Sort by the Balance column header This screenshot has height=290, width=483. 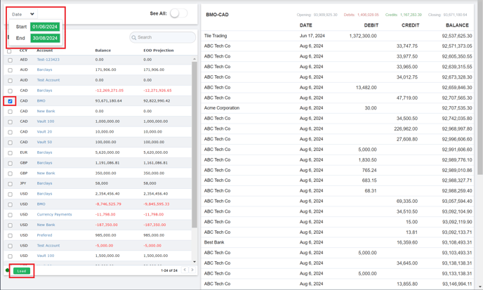(103, 51)
